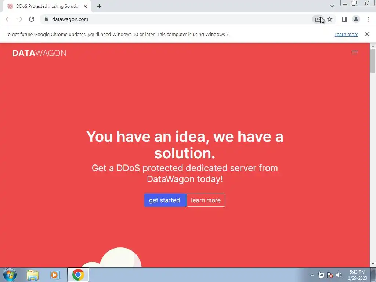The image size is (376, 282).
Task: Go forward with the forward arrow
Action: coord(20,19)
